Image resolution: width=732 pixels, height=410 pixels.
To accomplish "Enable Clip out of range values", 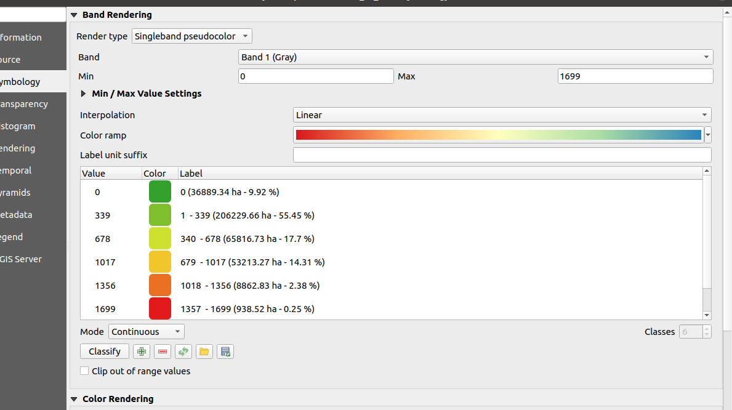I will [84, 371].
